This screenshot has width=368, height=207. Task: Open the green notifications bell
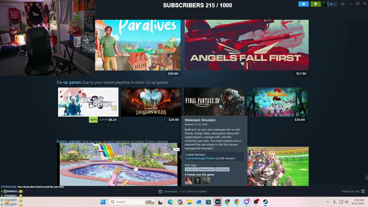click(315, 4)
